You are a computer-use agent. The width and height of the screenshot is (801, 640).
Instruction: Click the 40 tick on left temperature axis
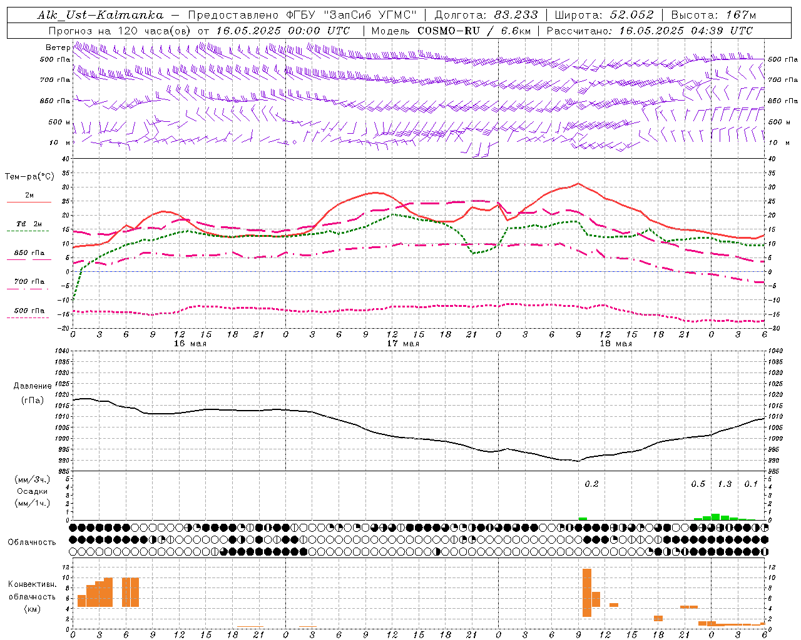pyautogui.click(x=66, y=159)
